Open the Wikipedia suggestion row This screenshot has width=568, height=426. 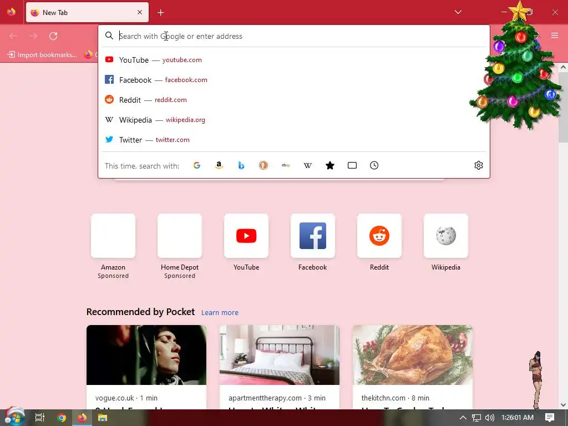coord(294,120)
